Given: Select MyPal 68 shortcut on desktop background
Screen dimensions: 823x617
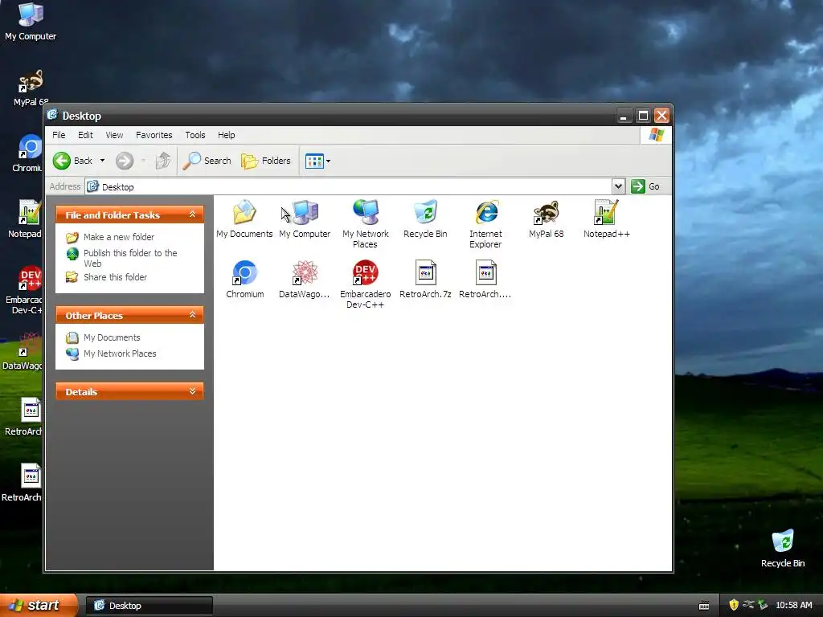Looking at the screenshot, I should coord(31,81).
